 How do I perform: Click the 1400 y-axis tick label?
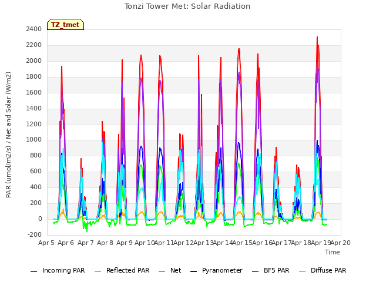(x=34, y=108)
